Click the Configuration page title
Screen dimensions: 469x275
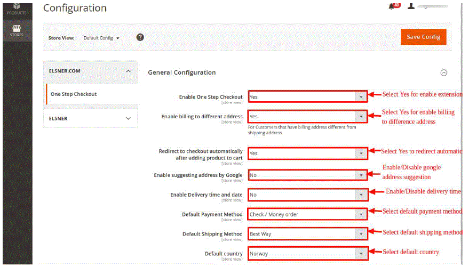(x=75, y=8)
